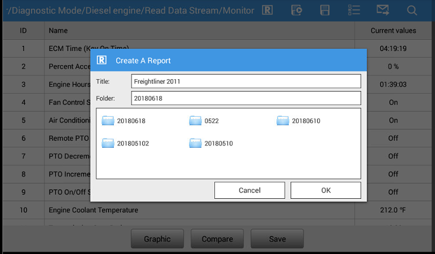The image size is (435, 254).
Task: Click the 0 % current value
Action: click(393, 66)
